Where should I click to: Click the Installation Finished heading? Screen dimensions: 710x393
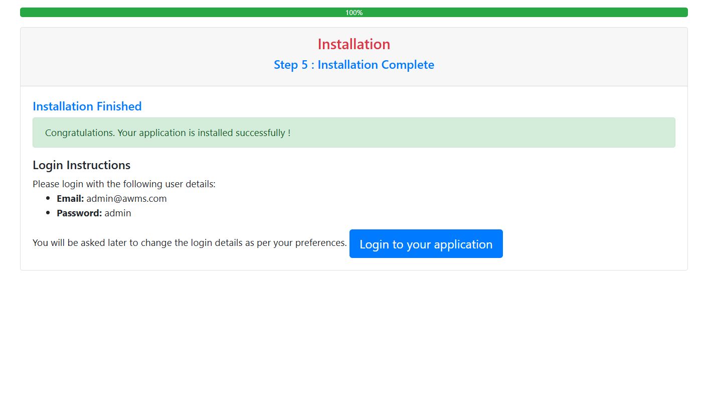click(87, 106)
